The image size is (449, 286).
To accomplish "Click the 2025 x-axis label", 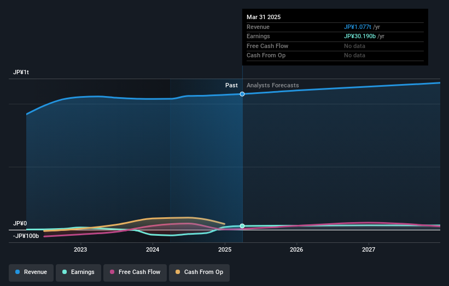I will pyautogui.click(x=225, y=249).
